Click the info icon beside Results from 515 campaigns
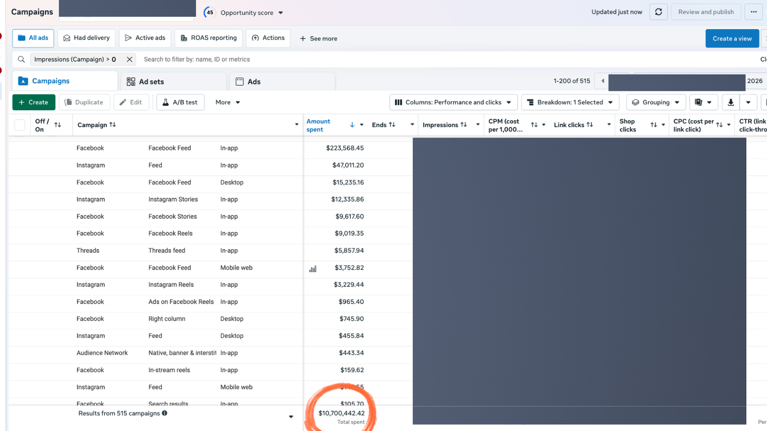 (x=164, y=413)
